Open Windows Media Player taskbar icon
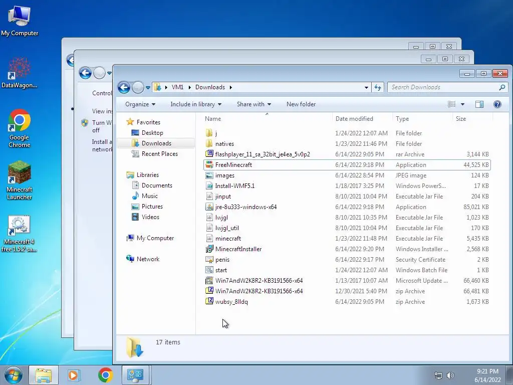Screen dimensions: 513x385 coord(74,375)
